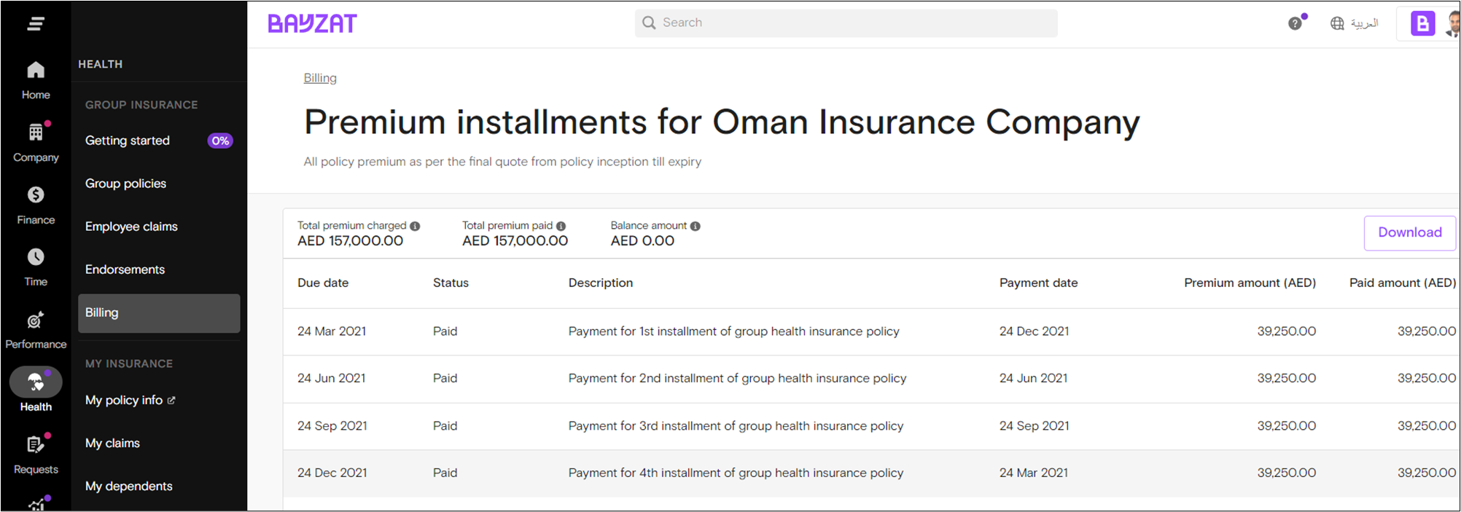The image size is (1461, 512).
Task: Click the purple B company avatar
Action: (1422, 23)
